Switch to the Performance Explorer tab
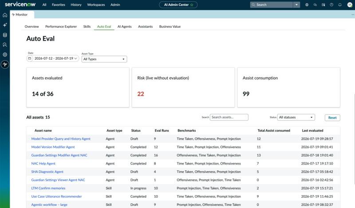 [x=61, y=27]
